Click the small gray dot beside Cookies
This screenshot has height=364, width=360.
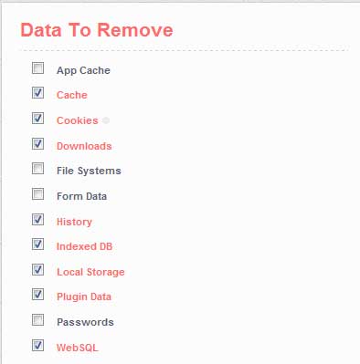106,120
